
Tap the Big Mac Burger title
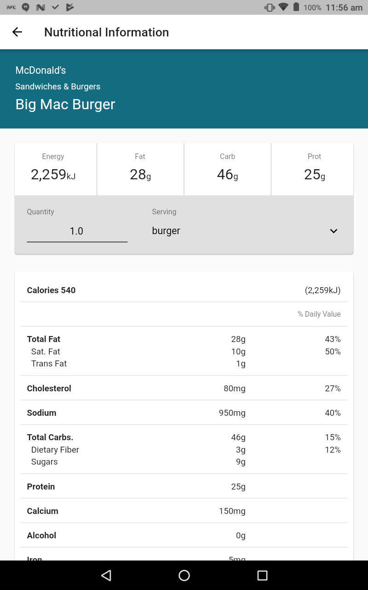(65, 104)
